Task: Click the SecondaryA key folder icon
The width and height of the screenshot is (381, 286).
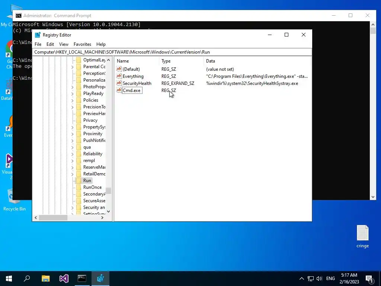Action: pyautogui.click(x=79, y=194)
